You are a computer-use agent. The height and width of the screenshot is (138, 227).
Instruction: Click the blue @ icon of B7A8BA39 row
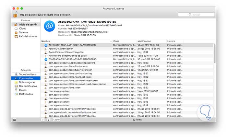(46, 59)
